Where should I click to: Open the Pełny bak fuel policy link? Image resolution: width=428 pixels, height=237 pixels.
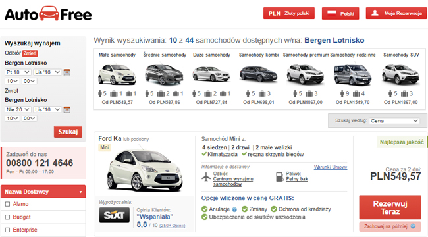(297, 179)
